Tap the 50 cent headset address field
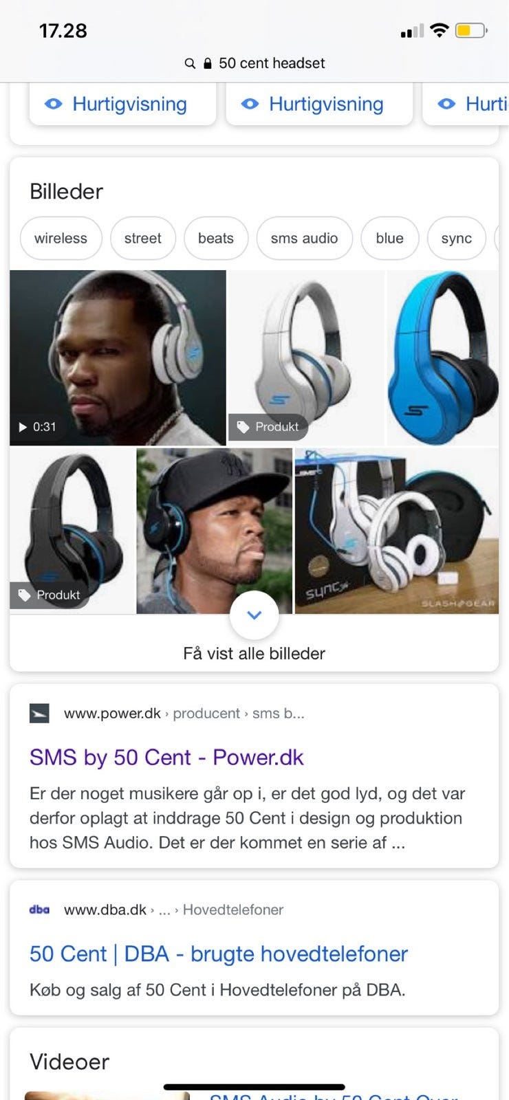 [254, 63]
